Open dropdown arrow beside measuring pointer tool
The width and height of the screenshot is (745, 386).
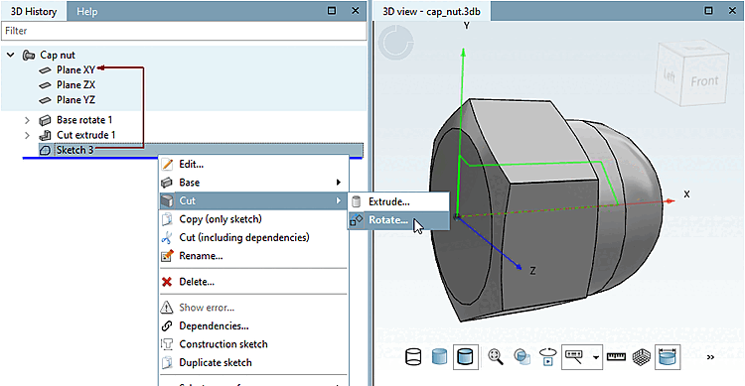point(596,357)
